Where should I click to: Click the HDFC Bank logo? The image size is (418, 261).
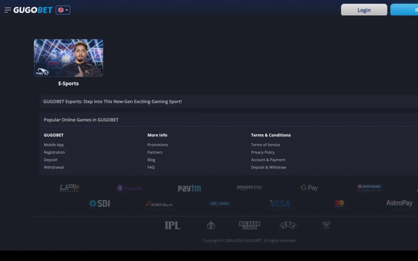pos(369,188)
